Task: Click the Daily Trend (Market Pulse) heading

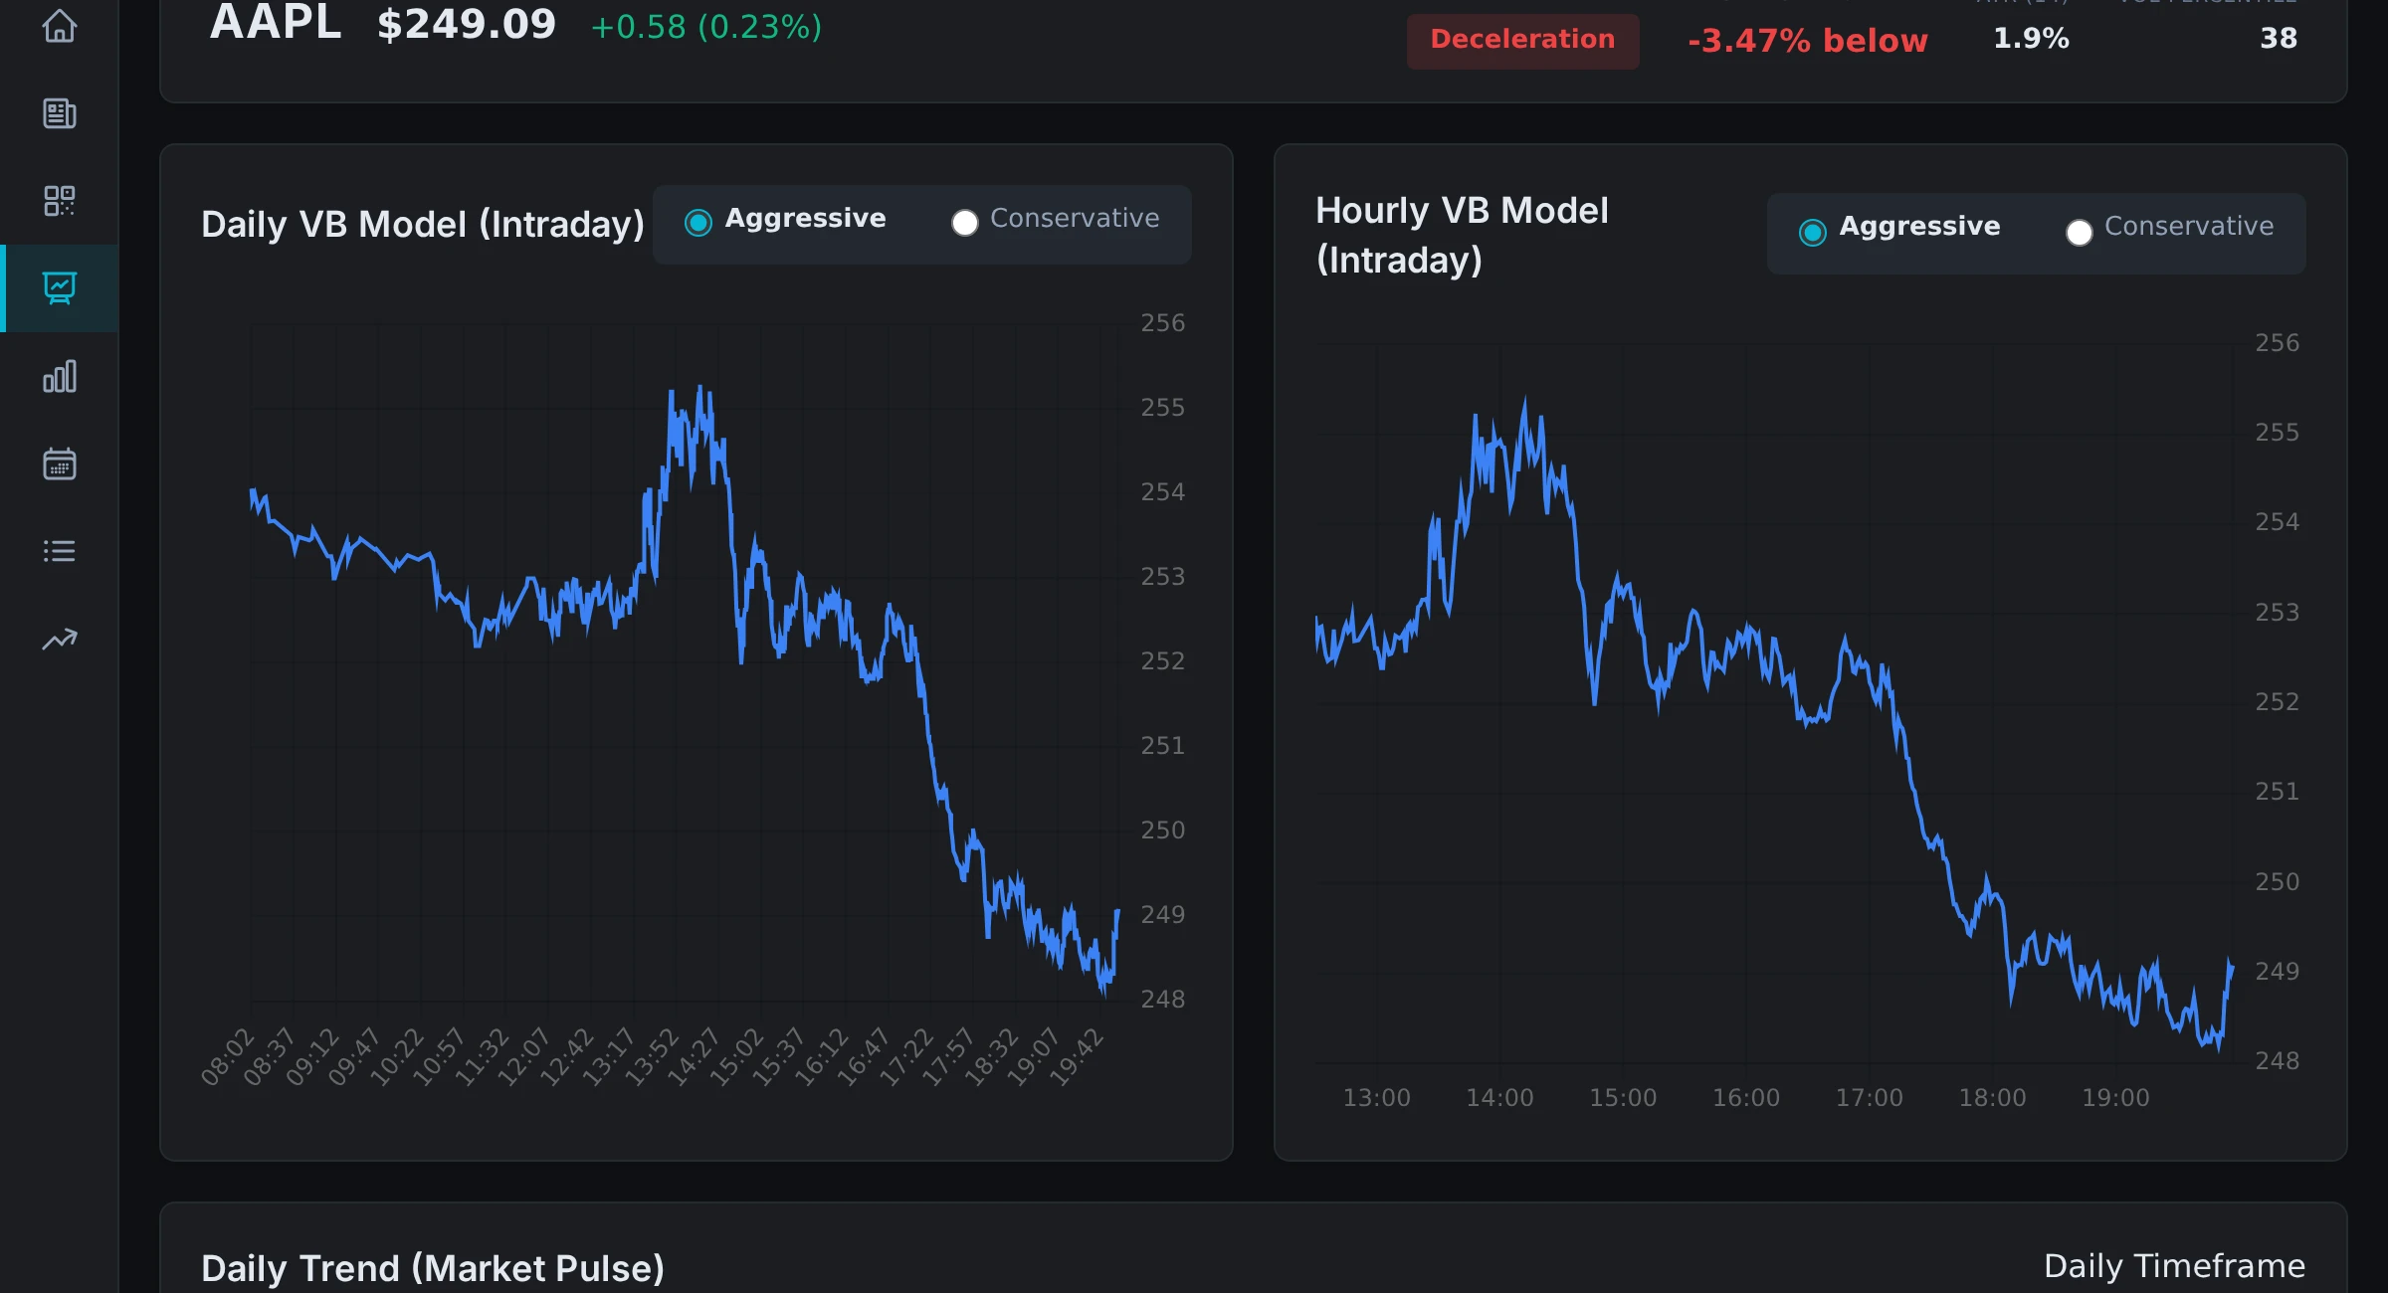Action: pyautogui.click(x=433, y=1269)
